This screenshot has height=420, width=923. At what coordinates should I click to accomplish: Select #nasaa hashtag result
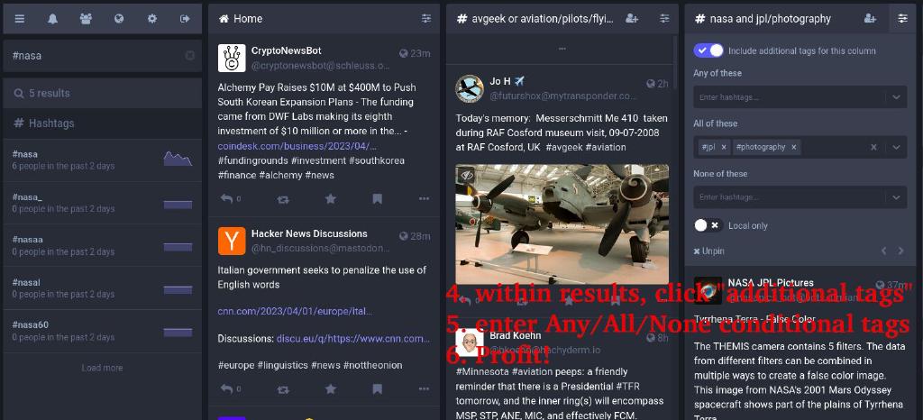point(103,246)
